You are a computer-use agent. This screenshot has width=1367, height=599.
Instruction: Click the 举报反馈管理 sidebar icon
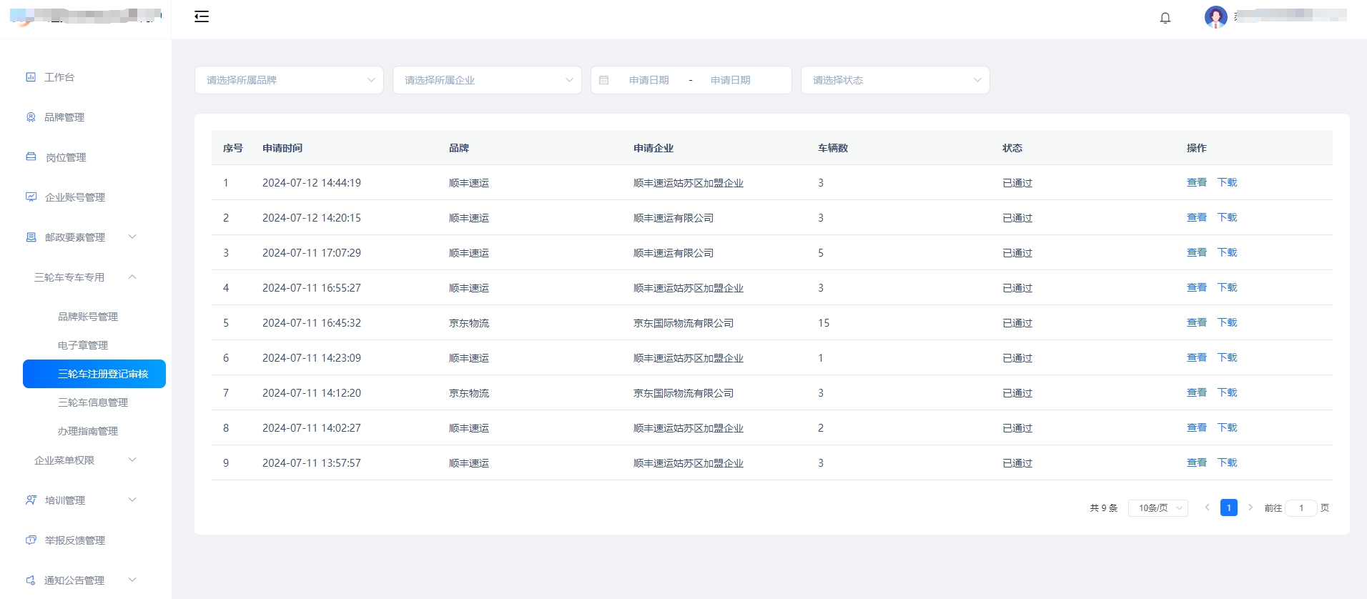[x=31, y=540]
